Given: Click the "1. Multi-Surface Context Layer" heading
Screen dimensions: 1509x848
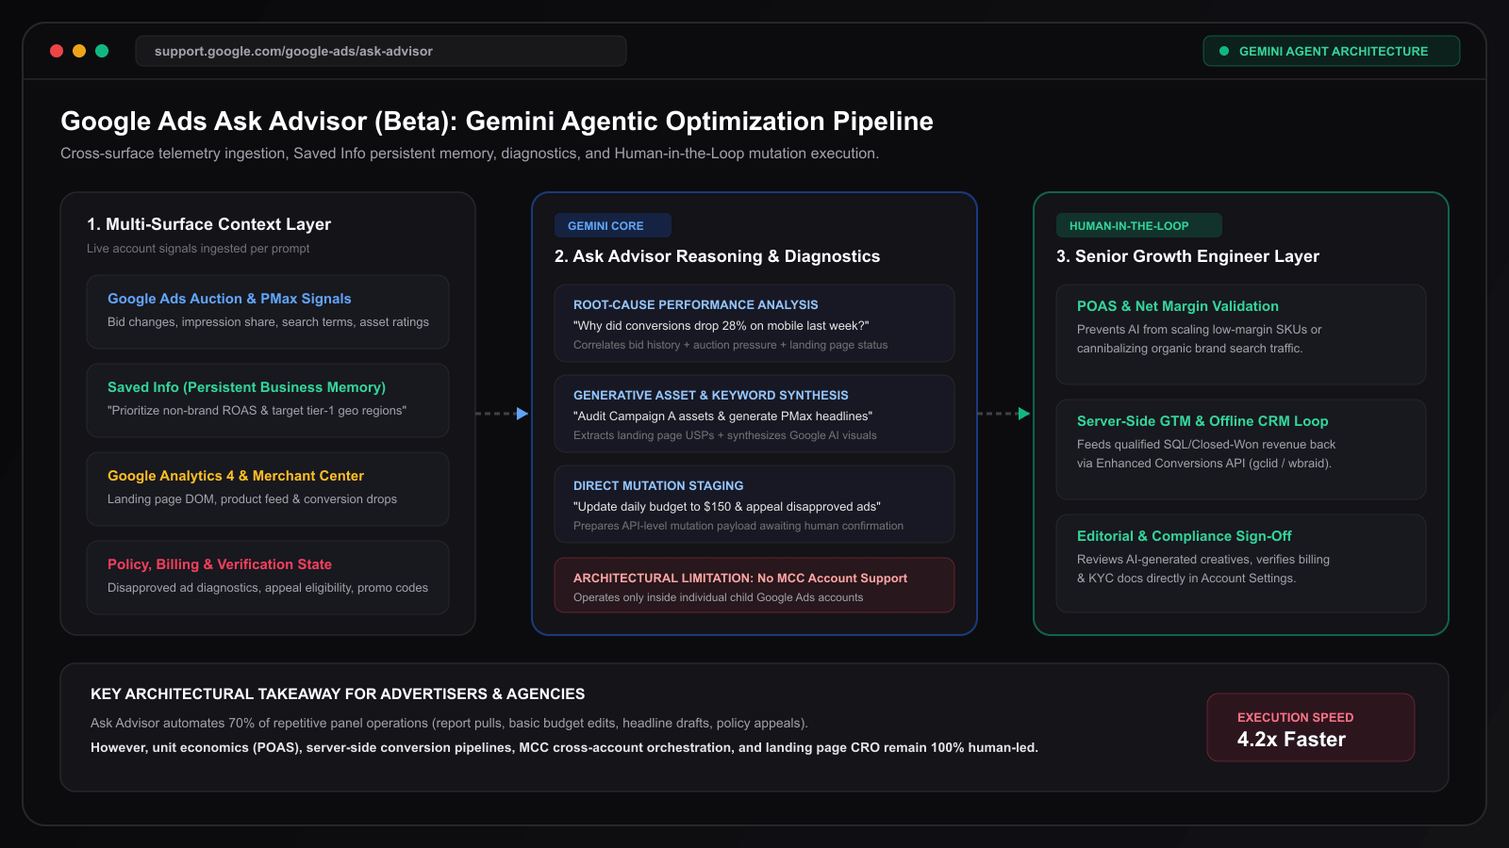Looking at the screenshot, I should (209, 224).
